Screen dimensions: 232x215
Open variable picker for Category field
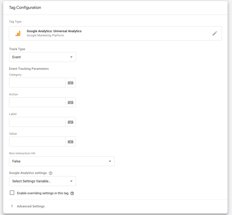[71, 83]
